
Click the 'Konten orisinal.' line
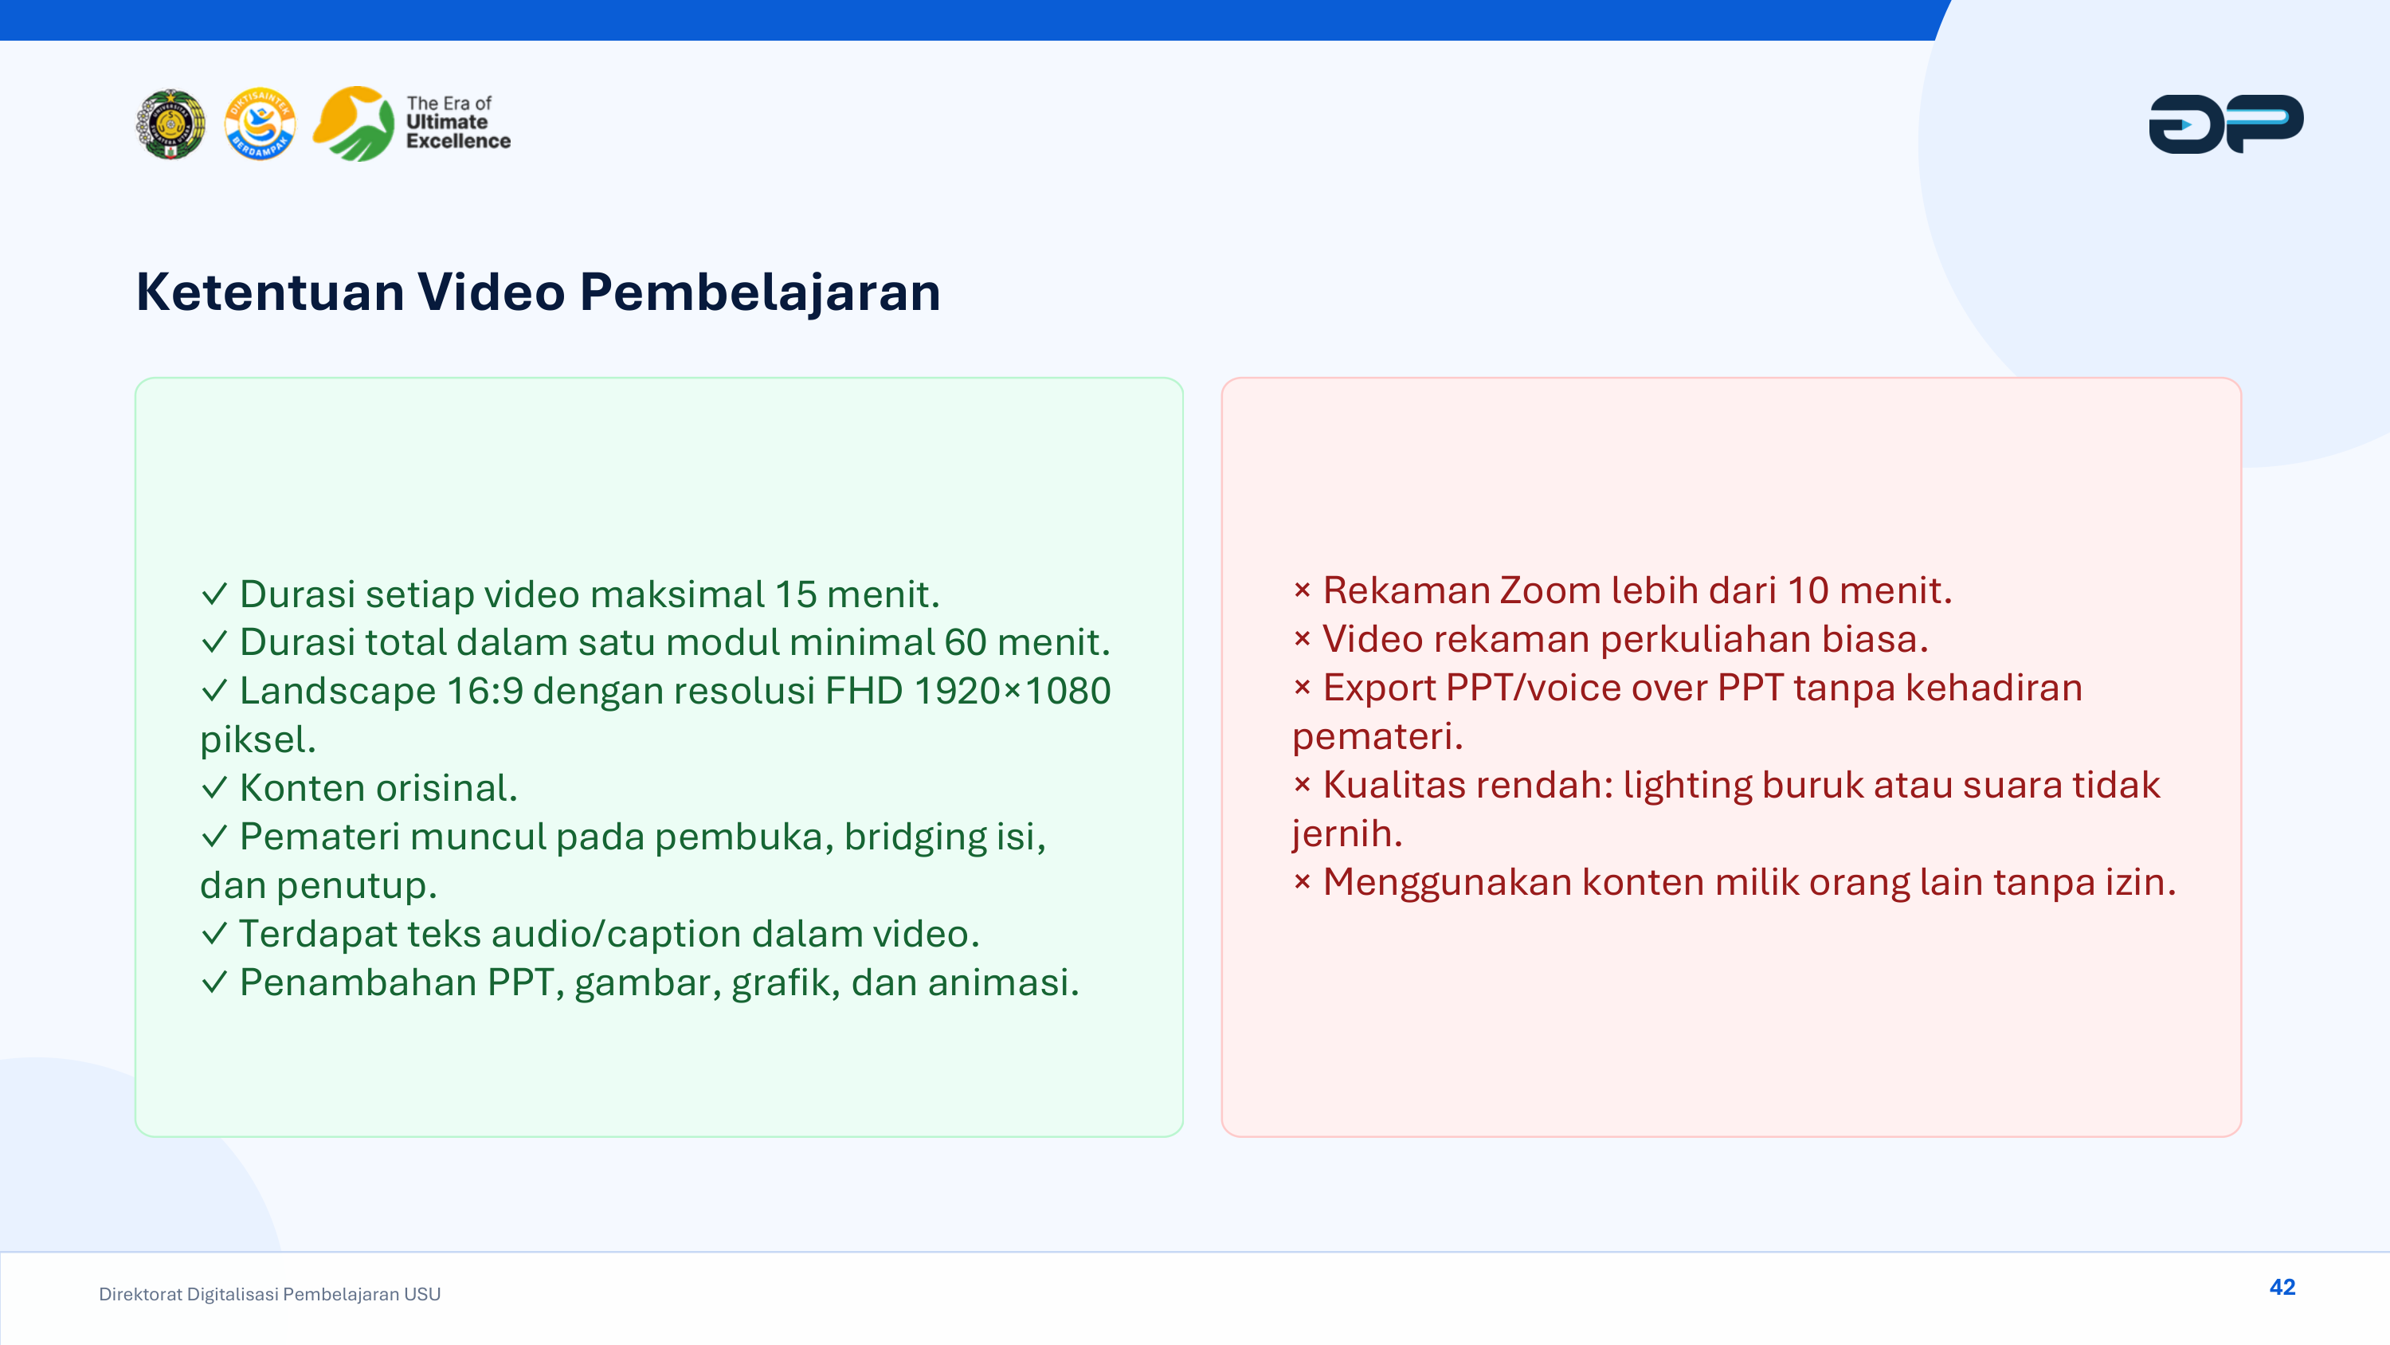click(x=359, y=788)
